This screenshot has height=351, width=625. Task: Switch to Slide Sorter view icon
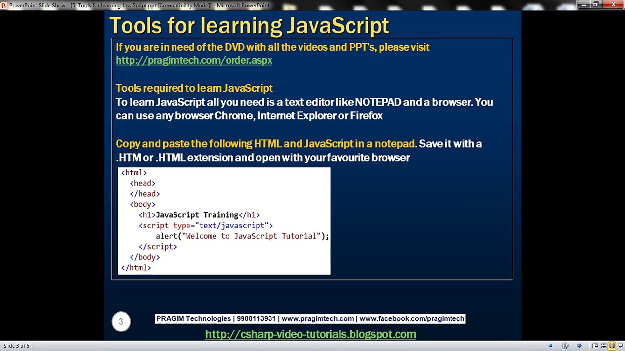604,346
